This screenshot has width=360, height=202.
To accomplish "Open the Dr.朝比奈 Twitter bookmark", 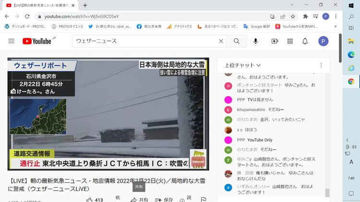I will click(110, 26).
